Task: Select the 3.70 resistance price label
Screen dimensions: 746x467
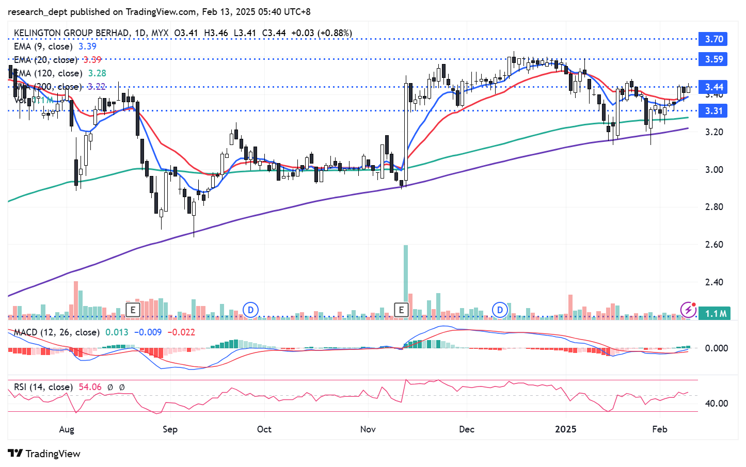Action: pos(713,39)
